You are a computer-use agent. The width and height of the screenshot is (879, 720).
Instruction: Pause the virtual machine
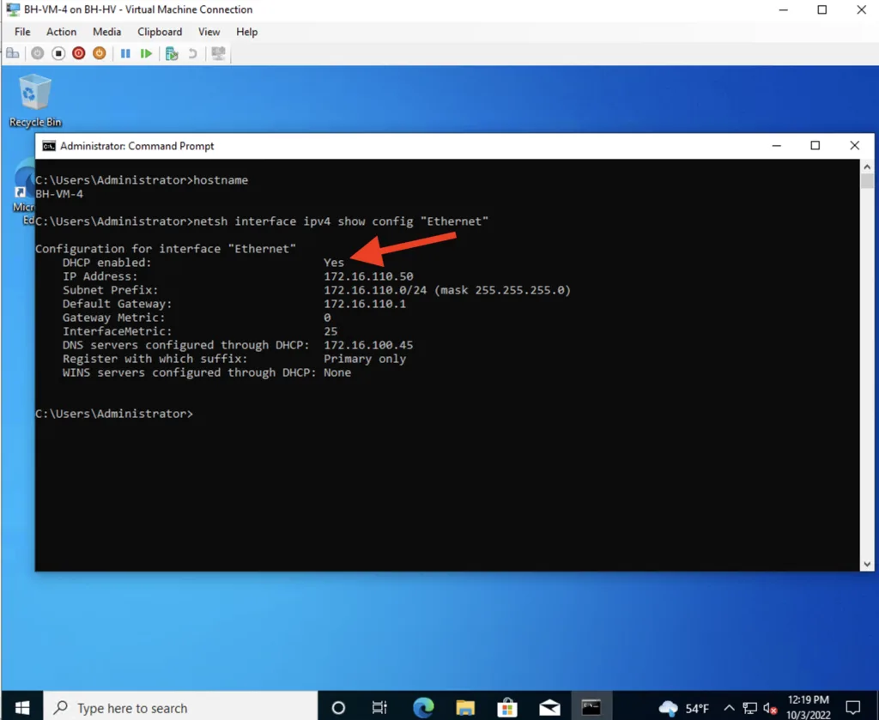[125, 54]
